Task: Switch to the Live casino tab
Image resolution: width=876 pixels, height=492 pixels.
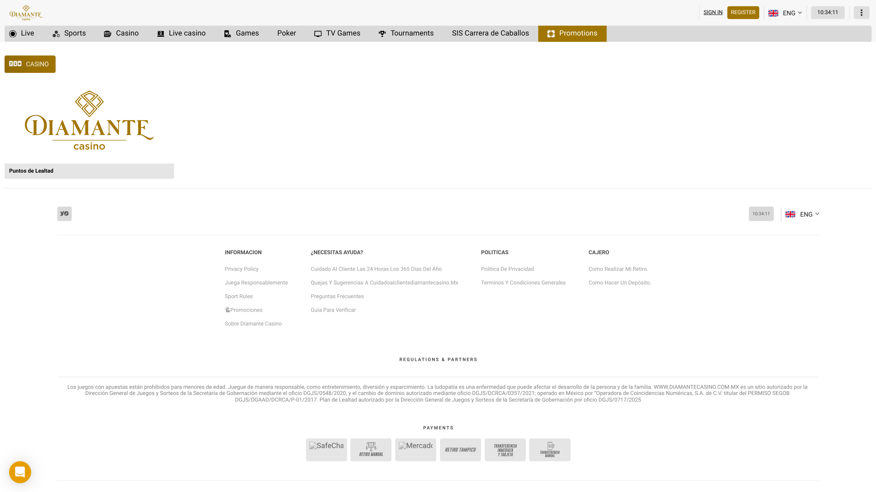Action: pos(181,33)
